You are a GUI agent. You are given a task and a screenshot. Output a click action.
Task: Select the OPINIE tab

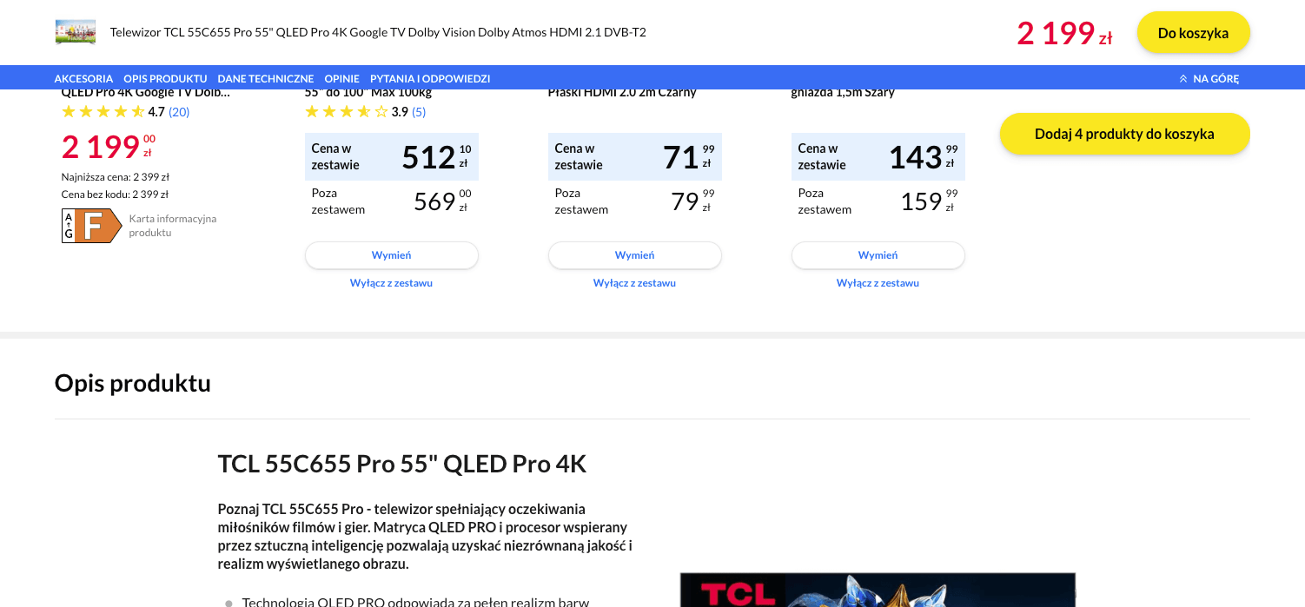341,78
